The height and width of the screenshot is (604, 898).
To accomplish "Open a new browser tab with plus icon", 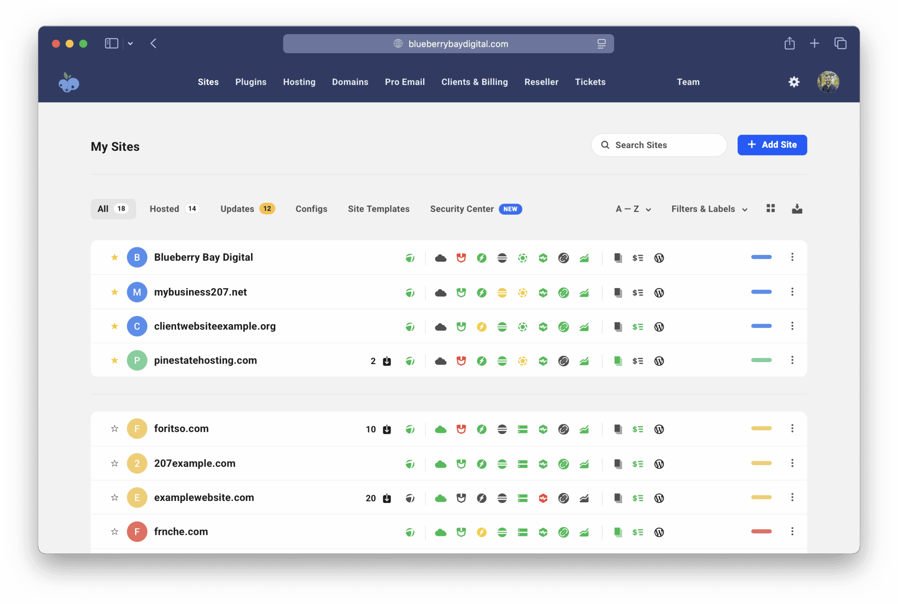I will pyautogui.click(x=814, y=43).
